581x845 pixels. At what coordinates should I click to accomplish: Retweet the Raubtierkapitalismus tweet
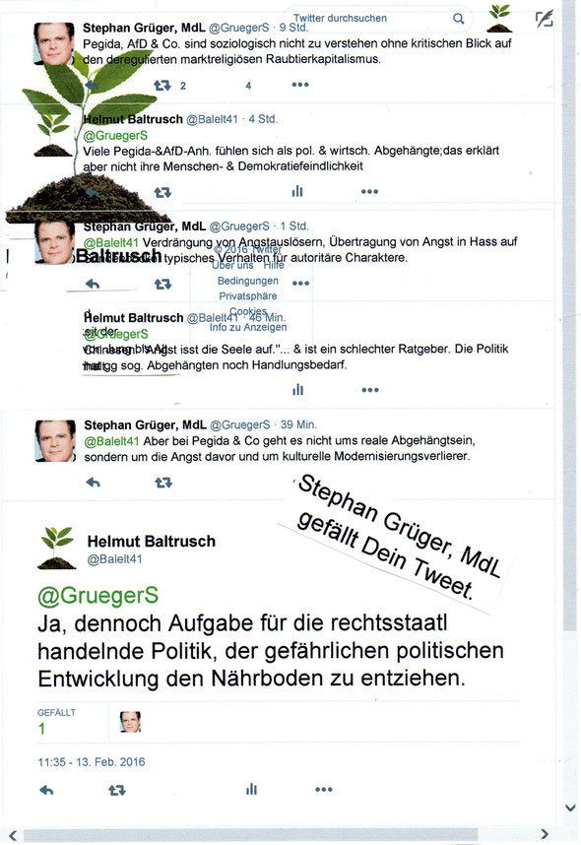(162, 85)
